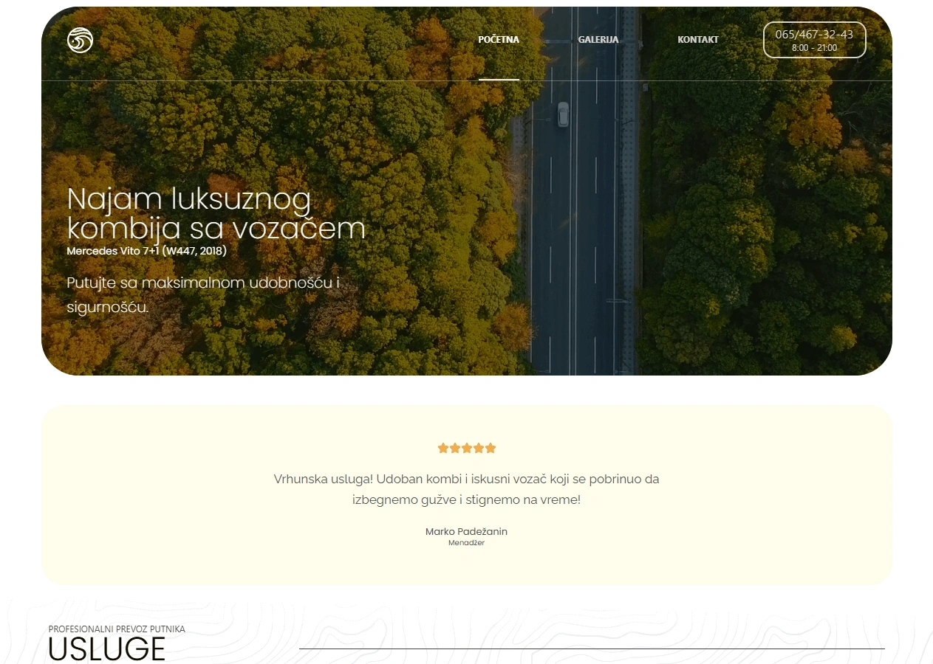This screenshot has width=933, height=664.
Task: Click the middle star in the rating
Action: [467, 448]
